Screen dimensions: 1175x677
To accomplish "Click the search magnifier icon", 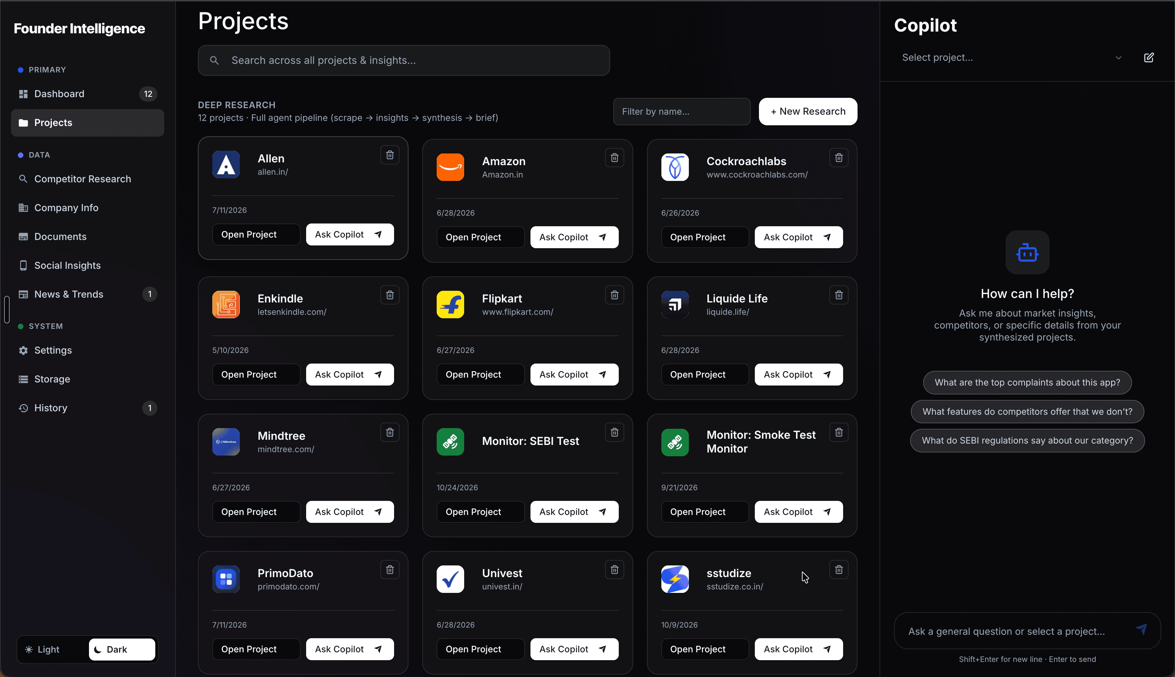I will pos(214,60).
